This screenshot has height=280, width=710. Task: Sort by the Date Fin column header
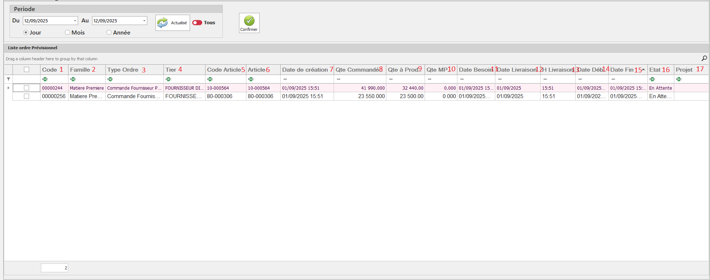click(x=622, y=69)
